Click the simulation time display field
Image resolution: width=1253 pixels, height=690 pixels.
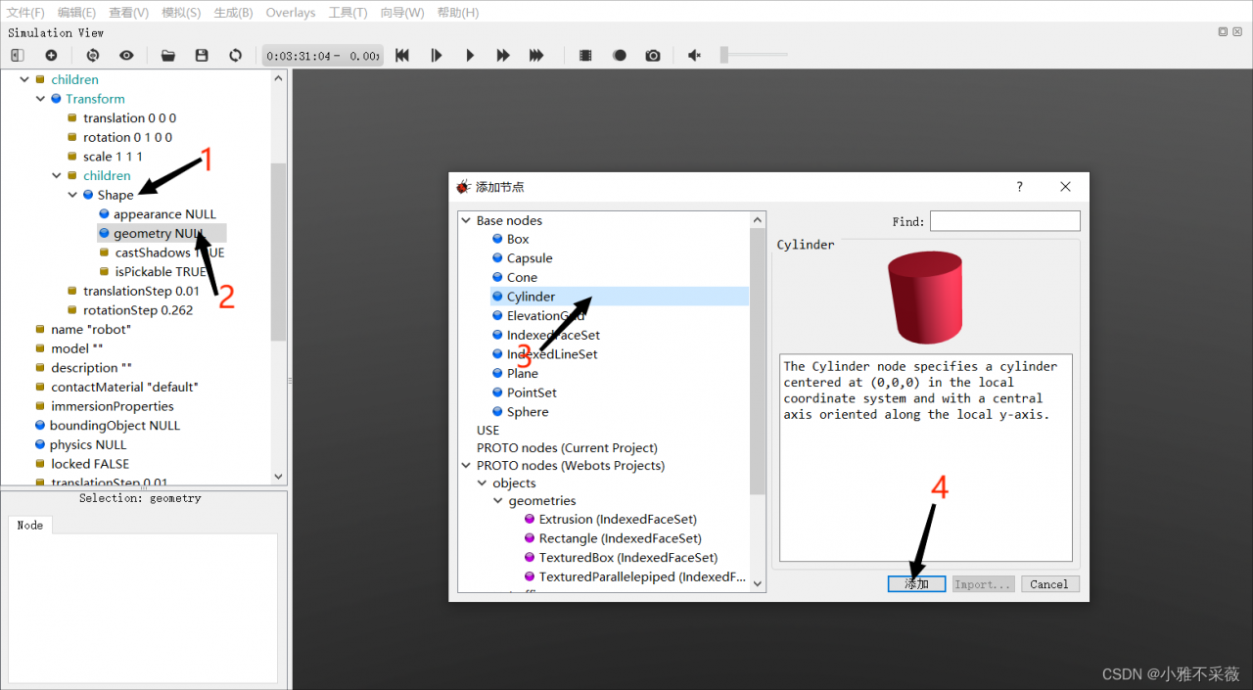pyautogui.click(x=322, y=56)
